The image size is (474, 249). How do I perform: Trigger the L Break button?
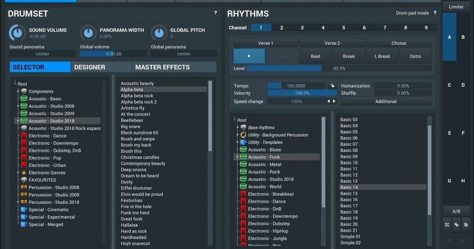tap(382, 56)
